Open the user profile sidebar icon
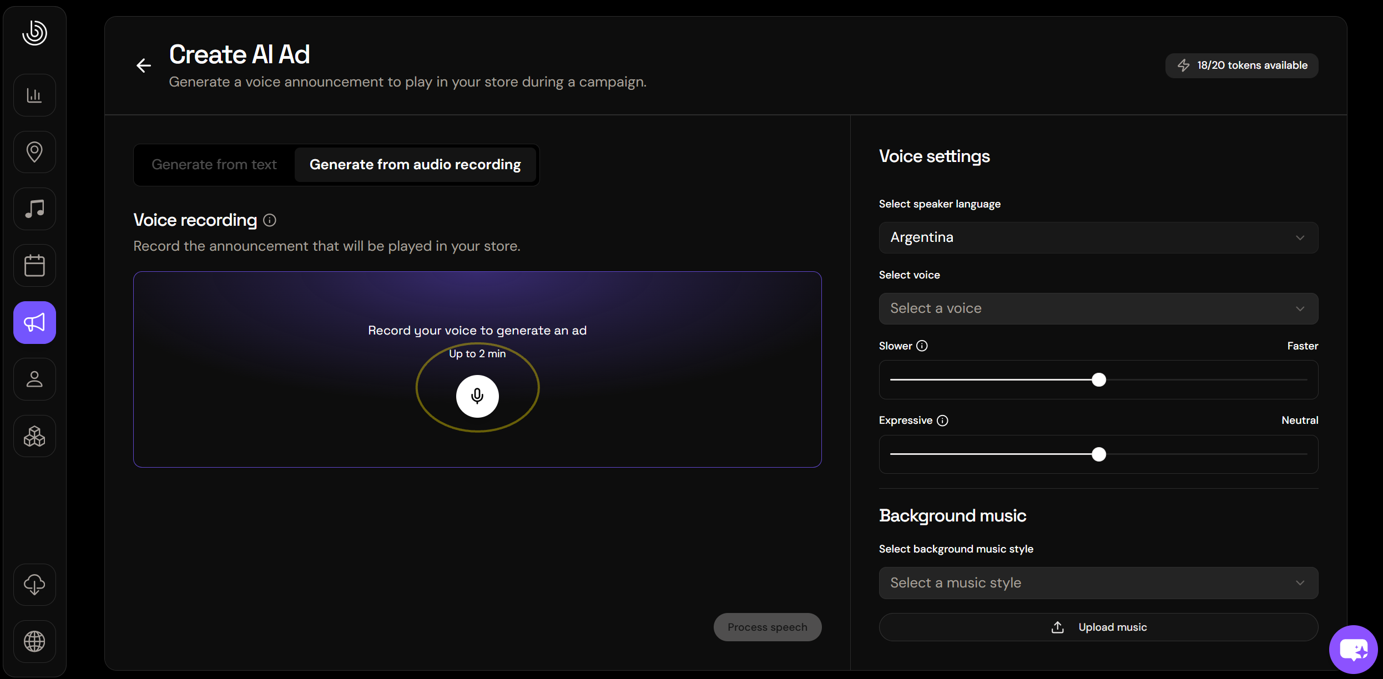 click(34, 379)
